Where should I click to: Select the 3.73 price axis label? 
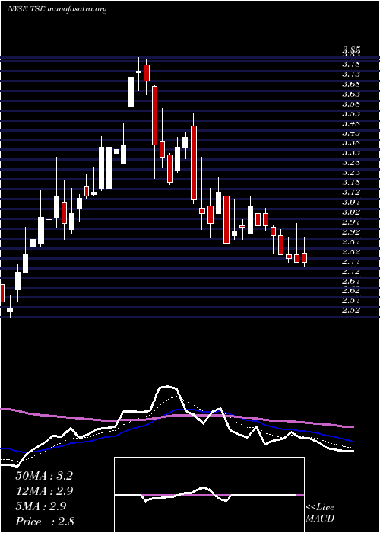click(x=351, y=74)
